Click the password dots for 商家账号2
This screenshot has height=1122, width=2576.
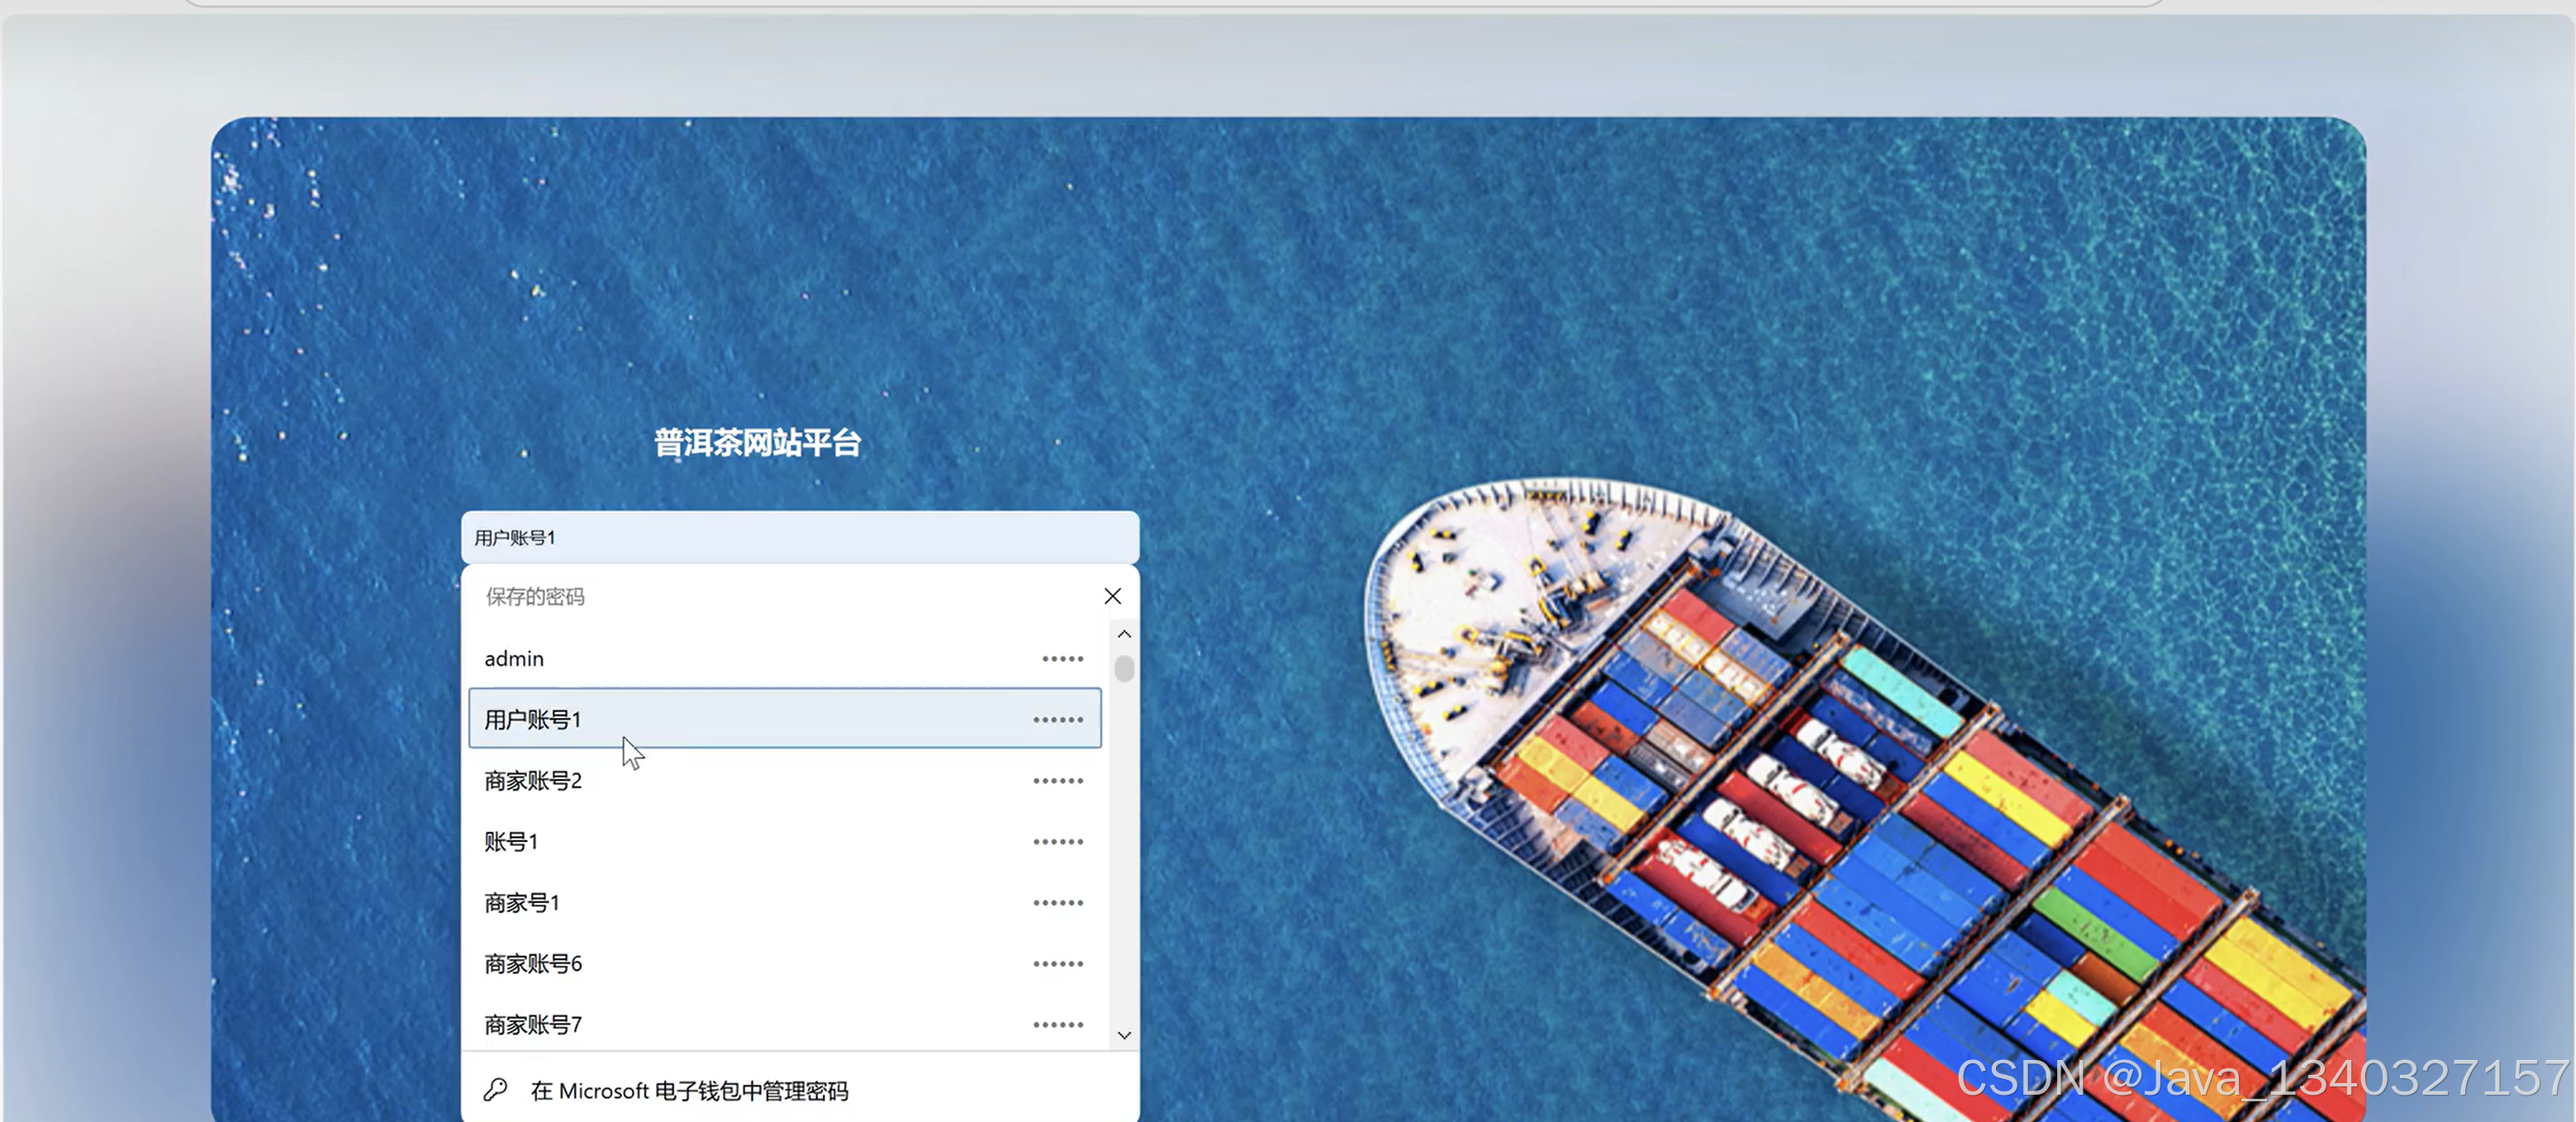(1058, 780)
